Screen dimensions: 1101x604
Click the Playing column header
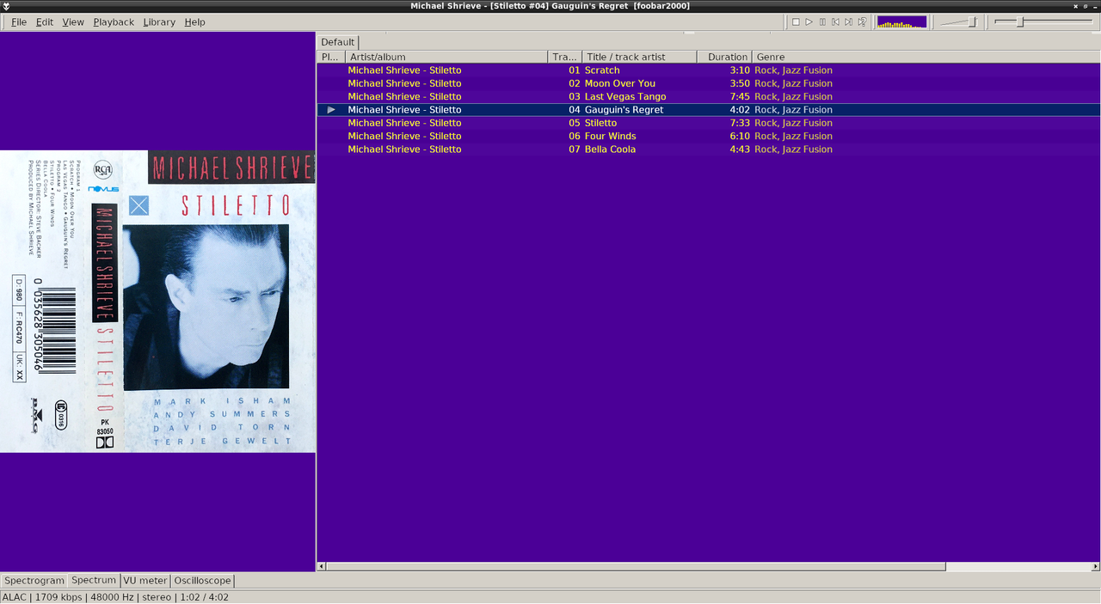330,57
